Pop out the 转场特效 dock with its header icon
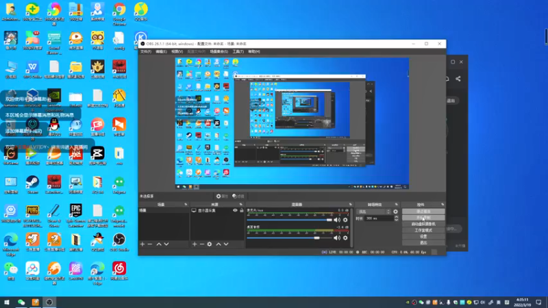This screenshot has width=548, height=308. pos(397,205)
